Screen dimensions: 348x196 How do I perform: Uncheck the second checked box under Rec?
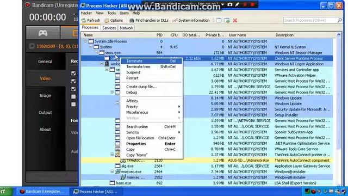click(73, 81)
